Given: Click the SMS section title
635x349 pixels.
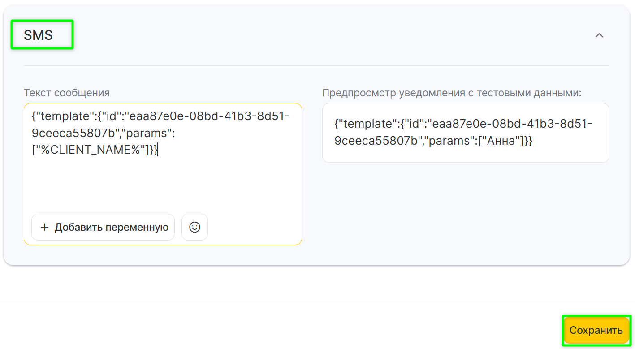Looking at the screenshot, I should pyautogui.click(x=39, y=35).
